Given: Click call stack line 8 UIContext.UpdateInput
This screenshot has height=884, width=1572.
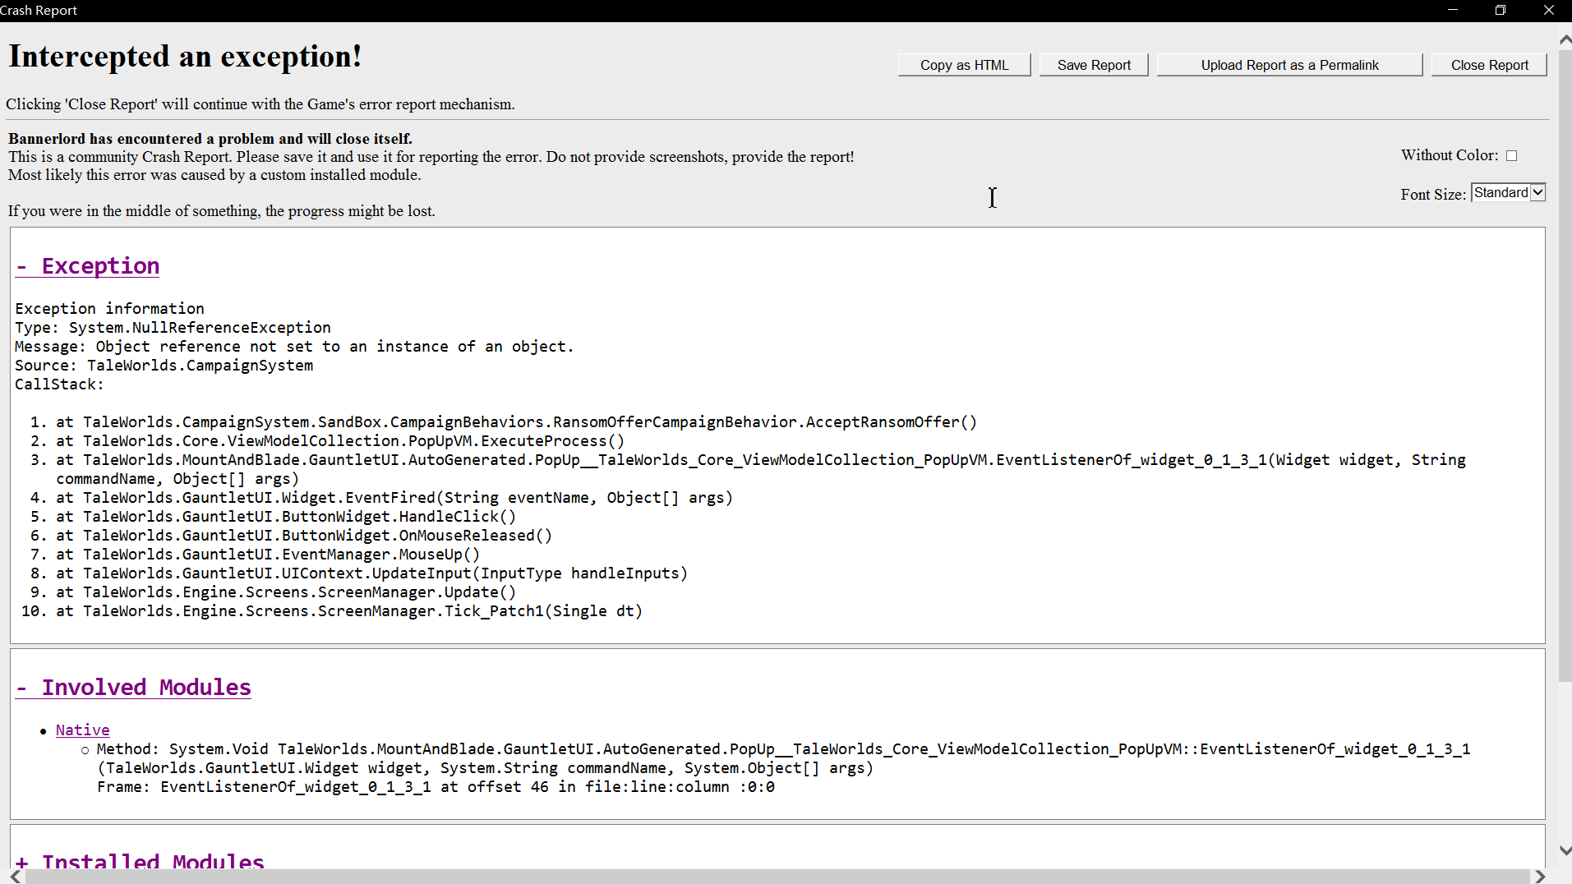Looking at the screenshot, I should tap(371, 573).
